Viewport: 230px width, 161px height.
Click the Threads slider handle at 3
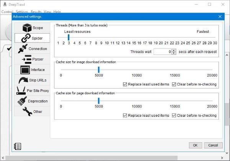click(x=69, y=37)
